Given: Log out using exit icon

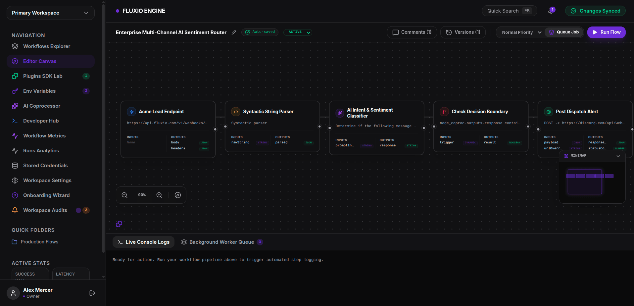Looking at the screenshot, I should tap(92, 293).
